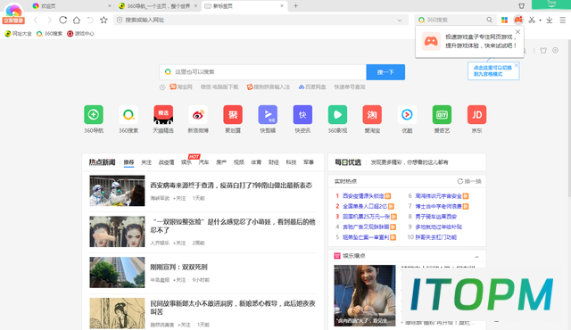The height and width of the screenshot is (330, 571).
Task: Open the 娱乐爆点 woman photo thumbnail
Action: point(365,295)
